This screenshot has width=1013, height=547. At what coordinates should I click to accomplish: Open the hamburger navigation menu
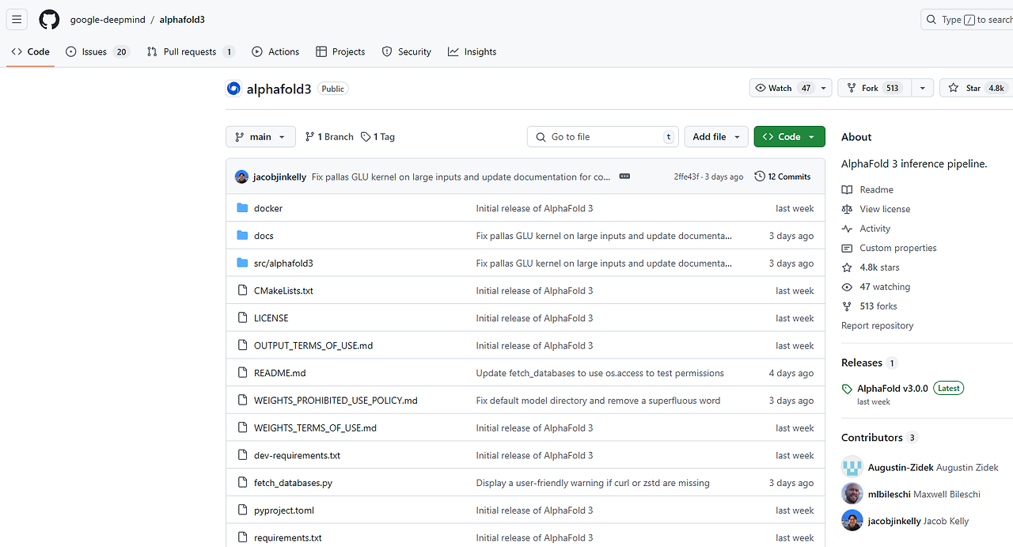17,20
